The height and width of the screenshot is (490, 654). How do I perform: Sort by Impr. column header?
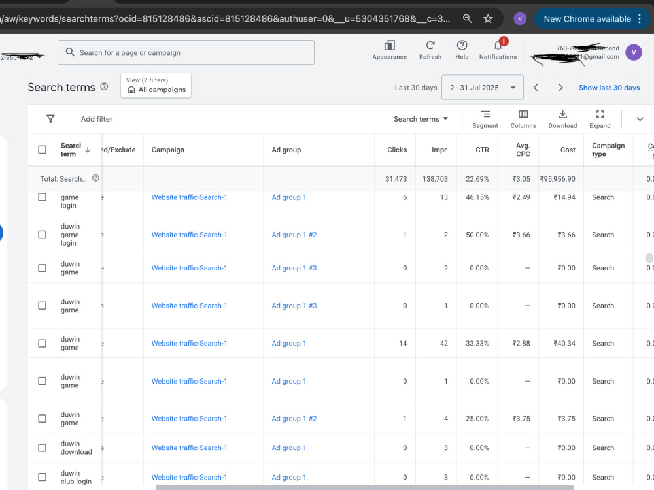(439, 150)
